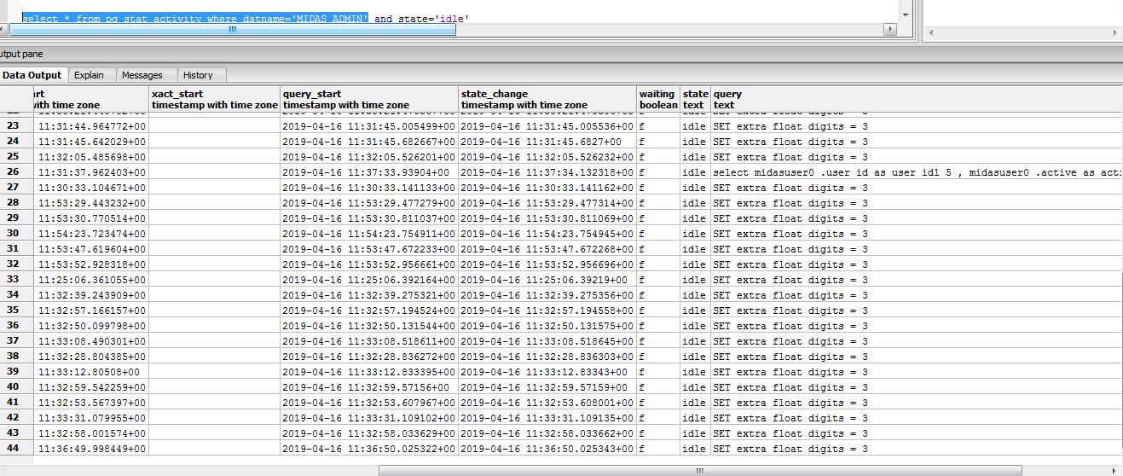Click the left arrow of the right pane scrollbar

point(930,32)
